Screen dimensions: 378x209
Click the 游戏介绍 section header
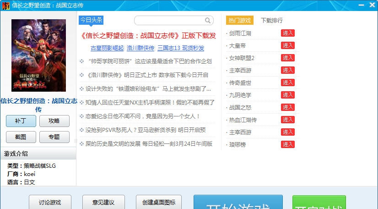[x=38, y=154]
